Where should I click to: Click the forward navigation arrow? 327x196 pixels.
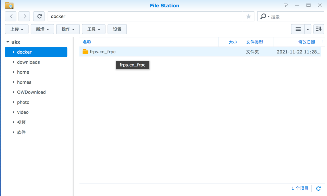[x=25, y=16]
